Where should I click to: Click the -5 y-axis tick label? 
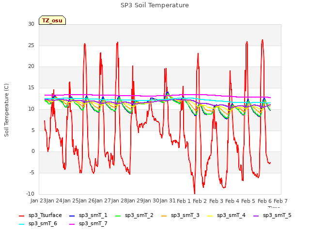coord(32,173)
